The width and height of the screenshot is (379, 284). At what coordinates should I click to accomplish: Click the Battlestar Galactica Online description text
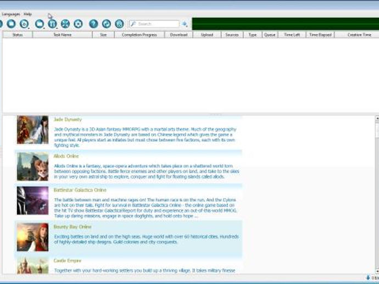click(x=146, y=208)
